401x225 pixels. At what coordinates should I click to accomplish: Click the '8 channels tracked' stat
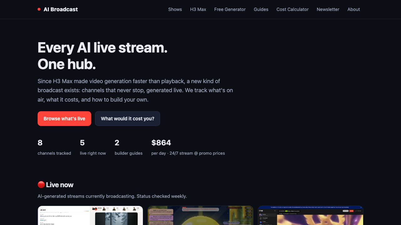[54, 147]
